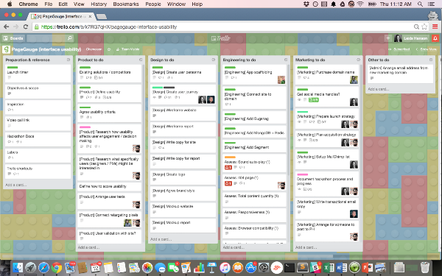Reload the page with refresh icon
The image size is (442, 276).
click(x=26, y=26)
